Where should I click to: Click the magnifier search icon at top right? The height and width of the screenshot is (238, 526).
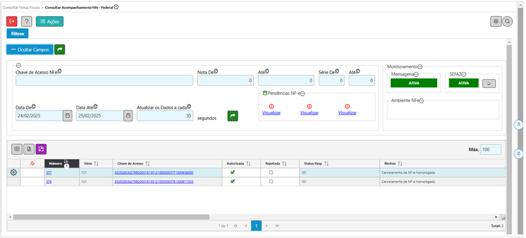click(508, 21)
